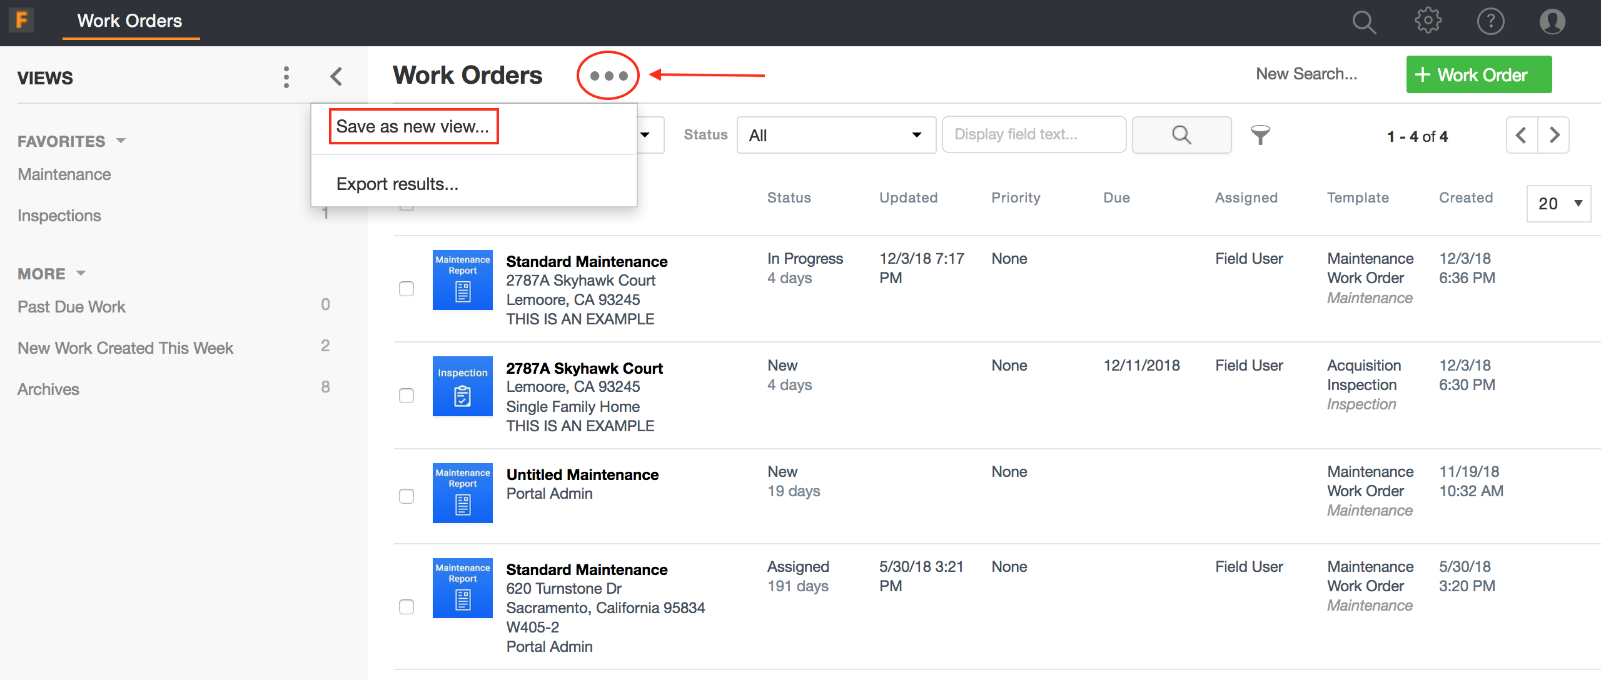
Task: Open the user profile avatar icon
Action: pyautogui.click(x=1552, y=21)
